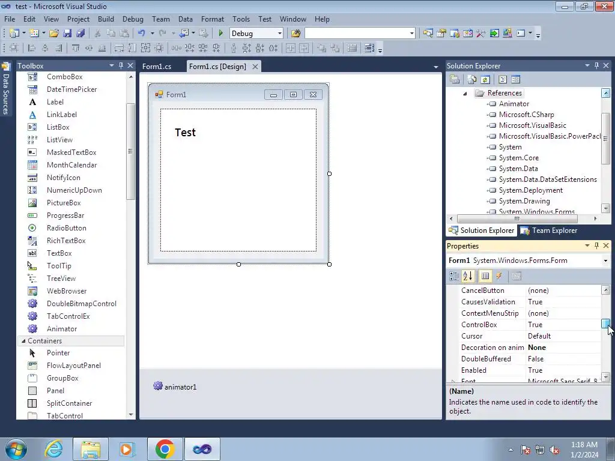This screenshot has height=461, width=615.
Task: Show Events with the lightning bolt icon
Action: coord(499,276)
